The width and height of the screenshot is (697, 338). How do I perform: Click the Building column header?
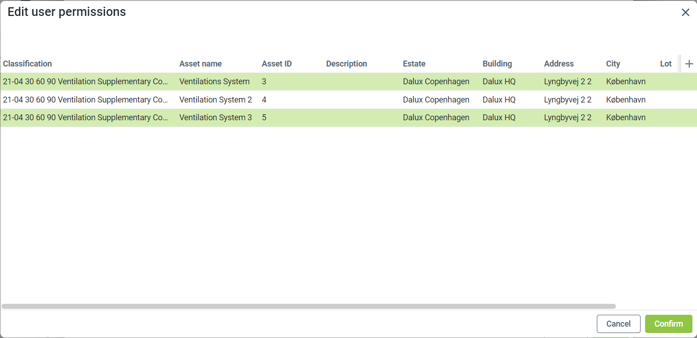point(497,64)
